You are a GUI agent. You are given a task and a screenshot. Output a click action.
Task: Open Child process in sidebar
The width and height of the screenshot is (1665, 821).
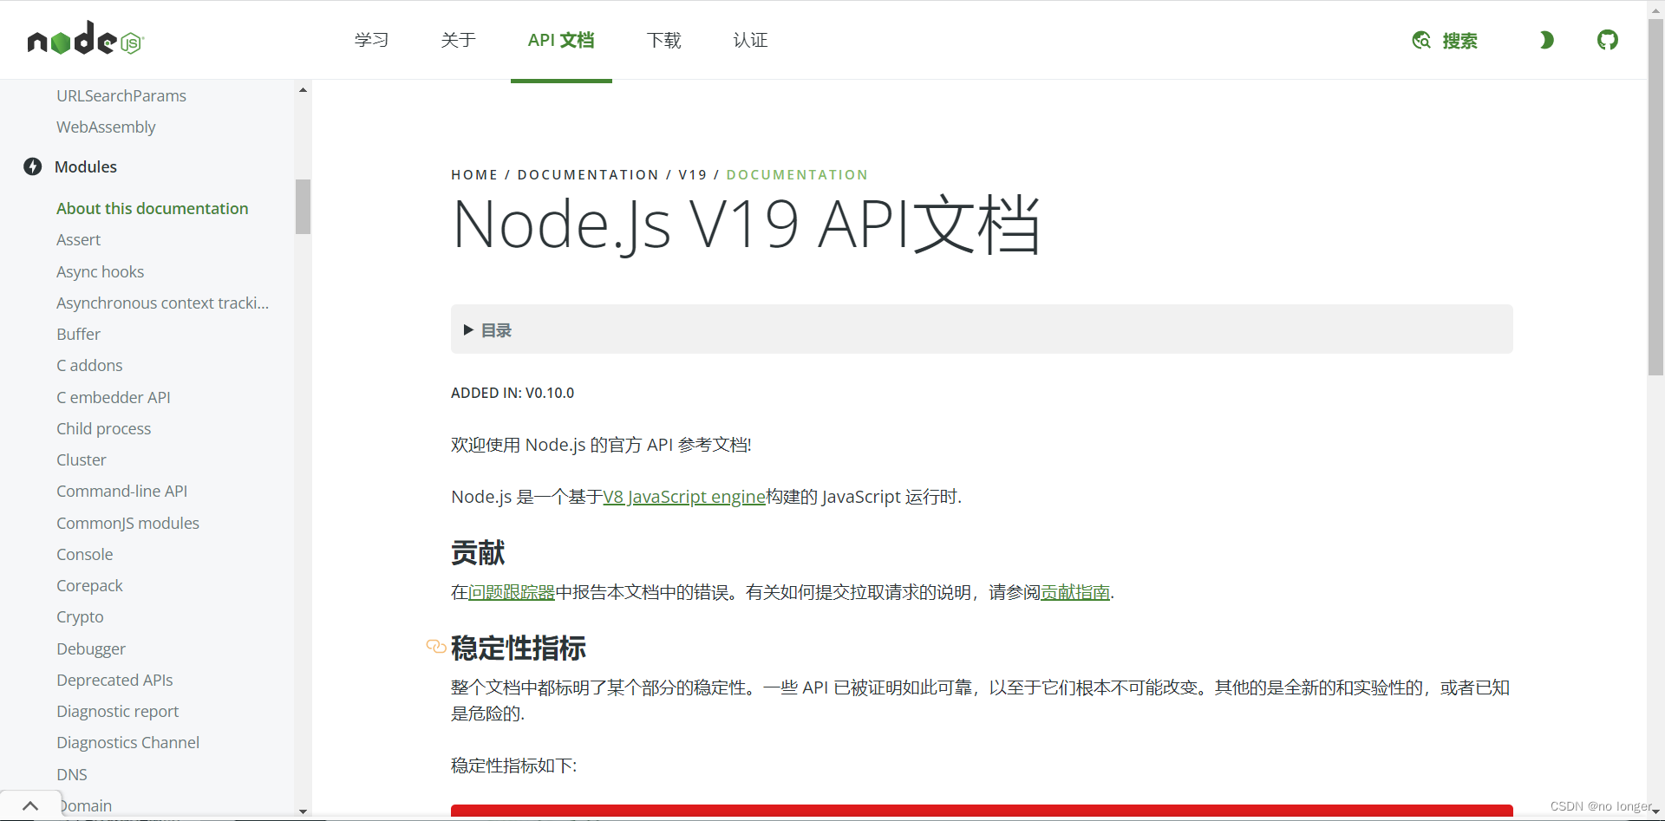103,428
